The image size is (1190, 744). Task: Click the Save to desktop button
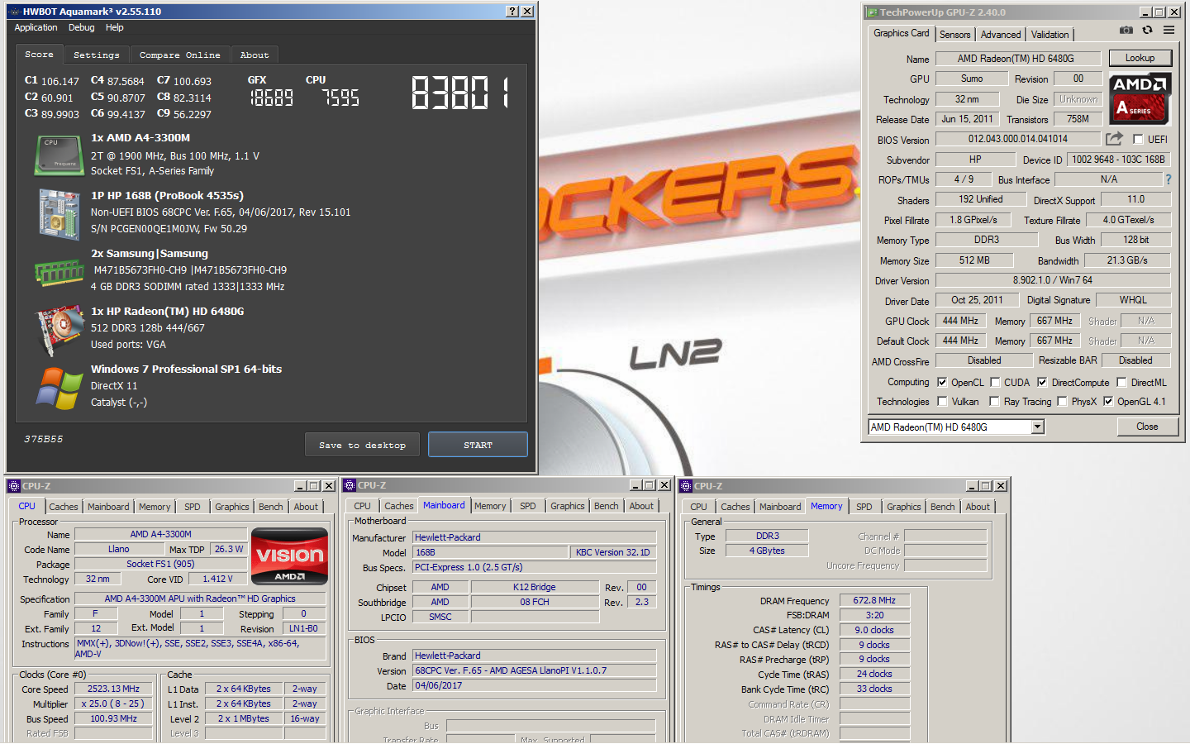362,445
